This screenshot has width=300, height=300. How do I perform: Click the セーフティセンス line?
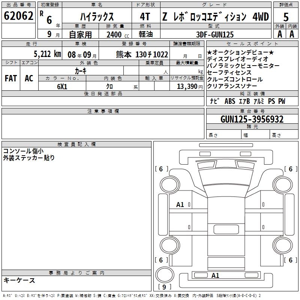[229, 72]
